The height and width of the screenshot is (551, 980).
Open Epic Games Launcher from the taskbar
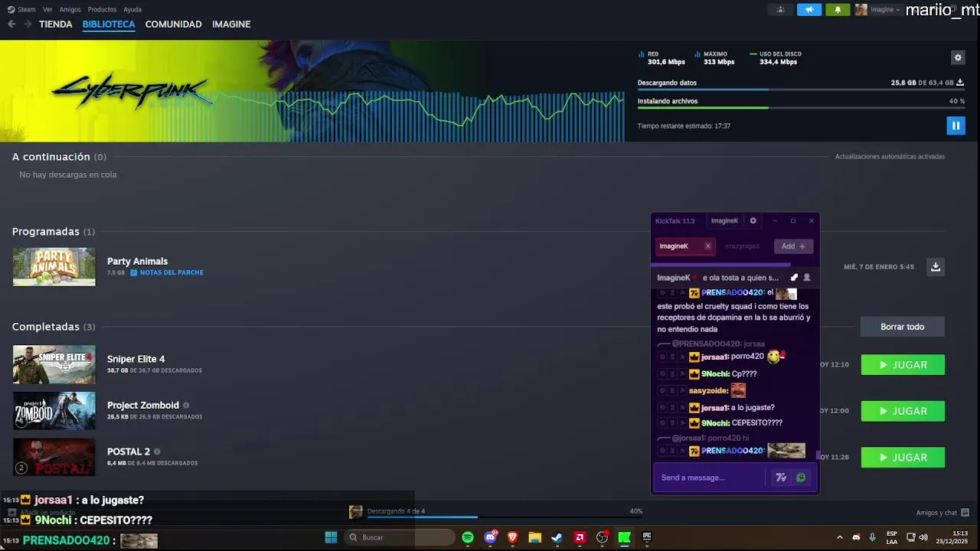click(x=647, y=537)
